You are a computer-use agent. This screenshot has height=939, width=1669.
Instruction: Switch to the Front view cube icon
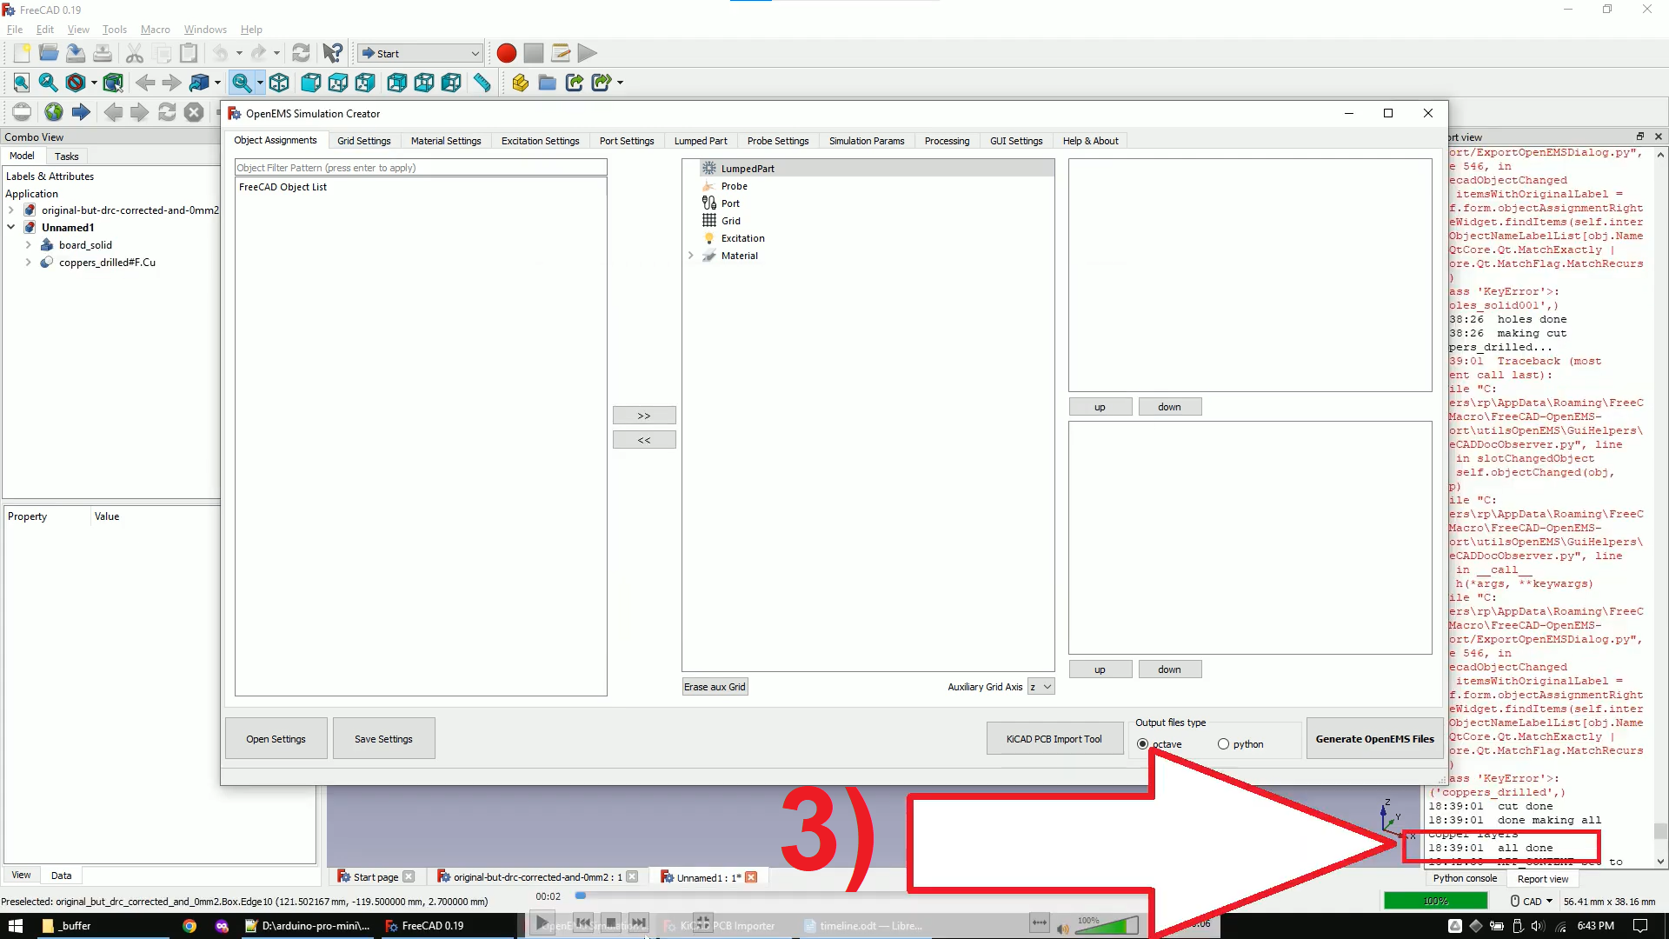point(310,83)
